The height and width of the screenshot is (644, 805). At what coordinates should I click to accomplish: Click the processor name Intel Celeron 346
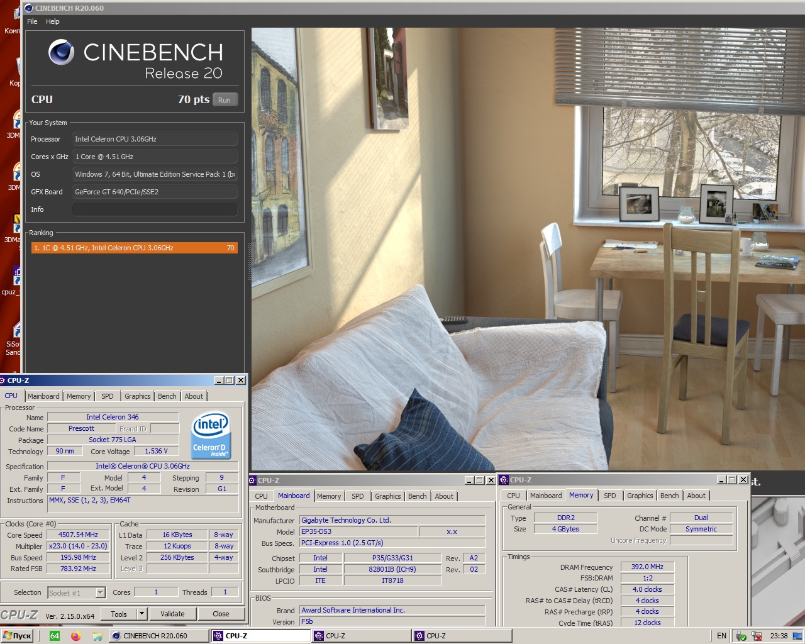[113, 417]
